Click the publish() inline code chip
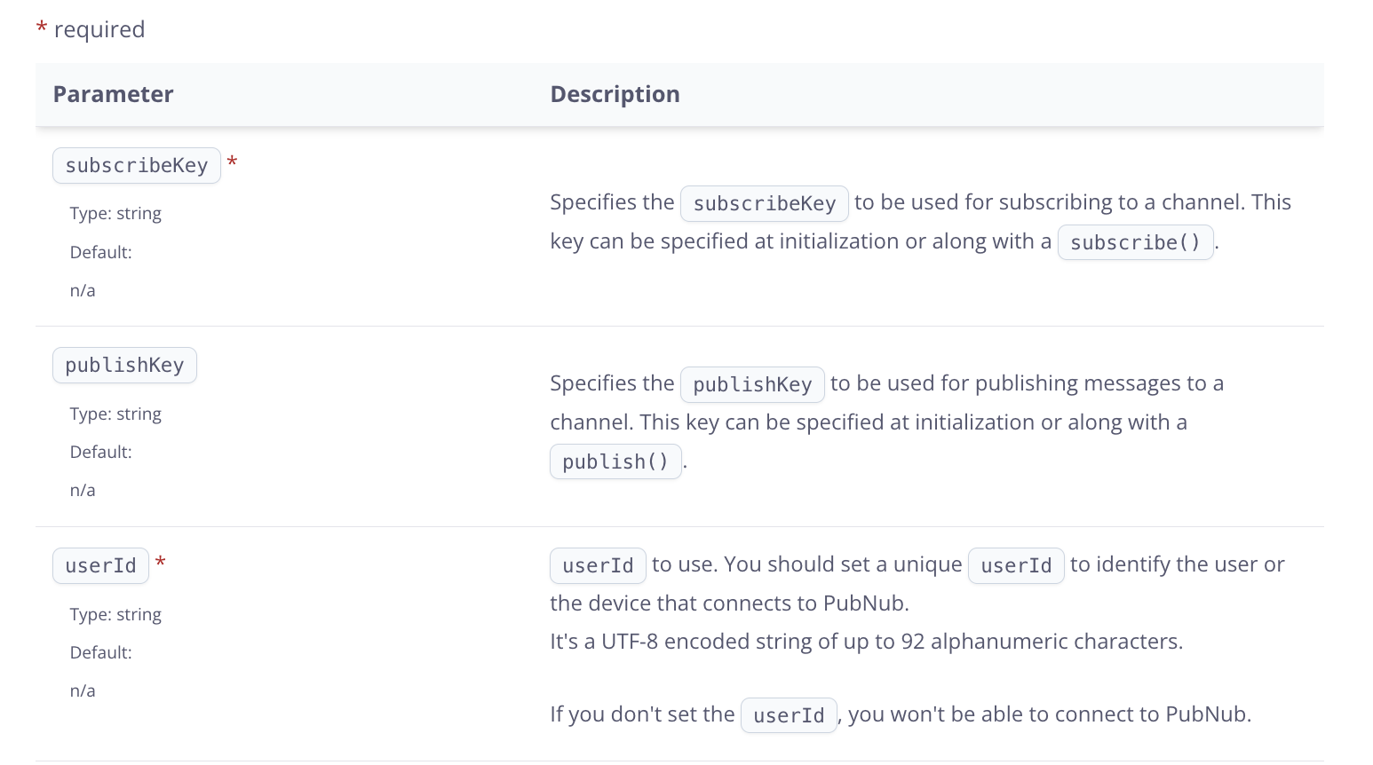Image resolution: width=1373 pixels, height=765 pixels. point(615,462)
